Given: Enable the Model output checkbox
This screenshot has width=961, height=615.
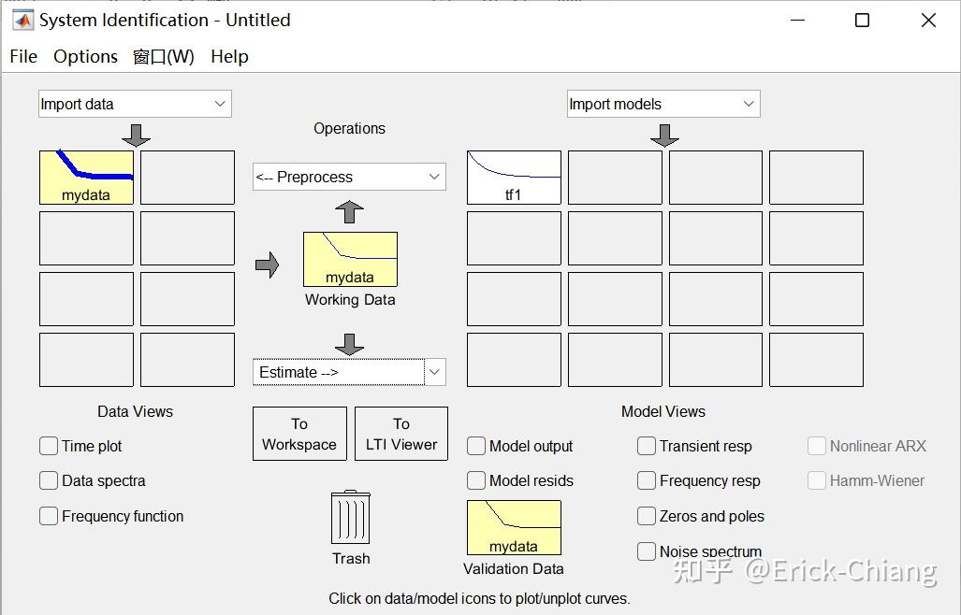Looking at the screenshot, I should [476, 446].
